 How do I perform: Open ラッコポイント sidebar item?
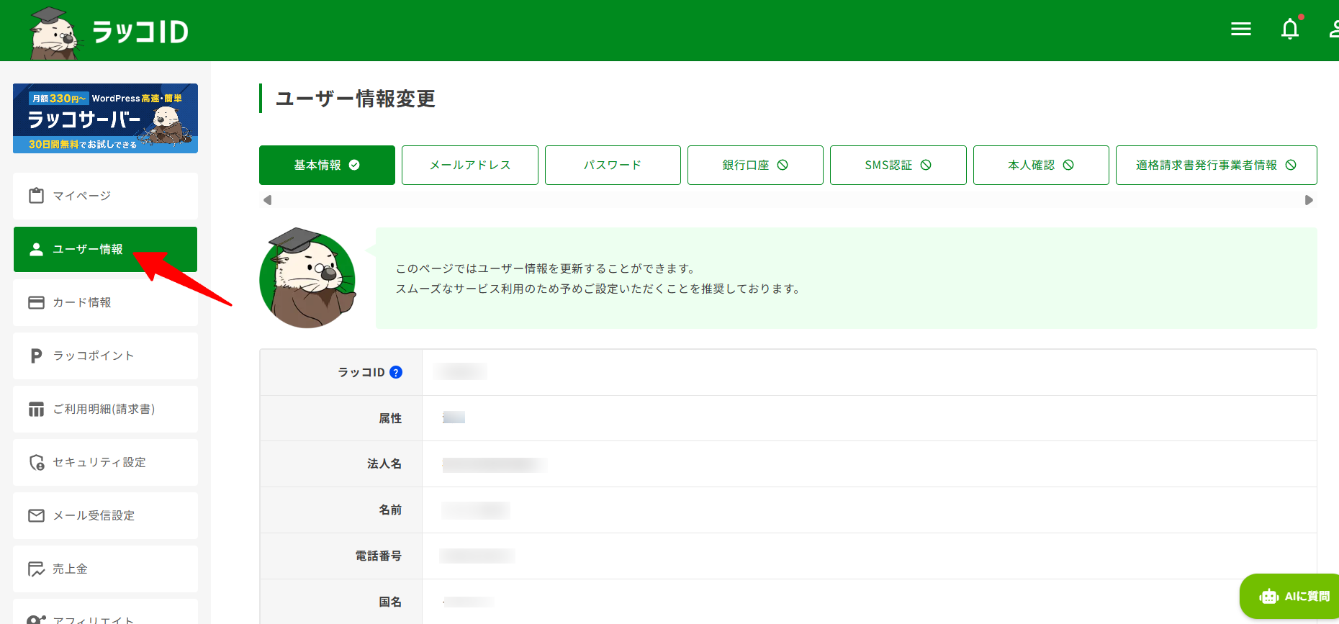[105, 356]
